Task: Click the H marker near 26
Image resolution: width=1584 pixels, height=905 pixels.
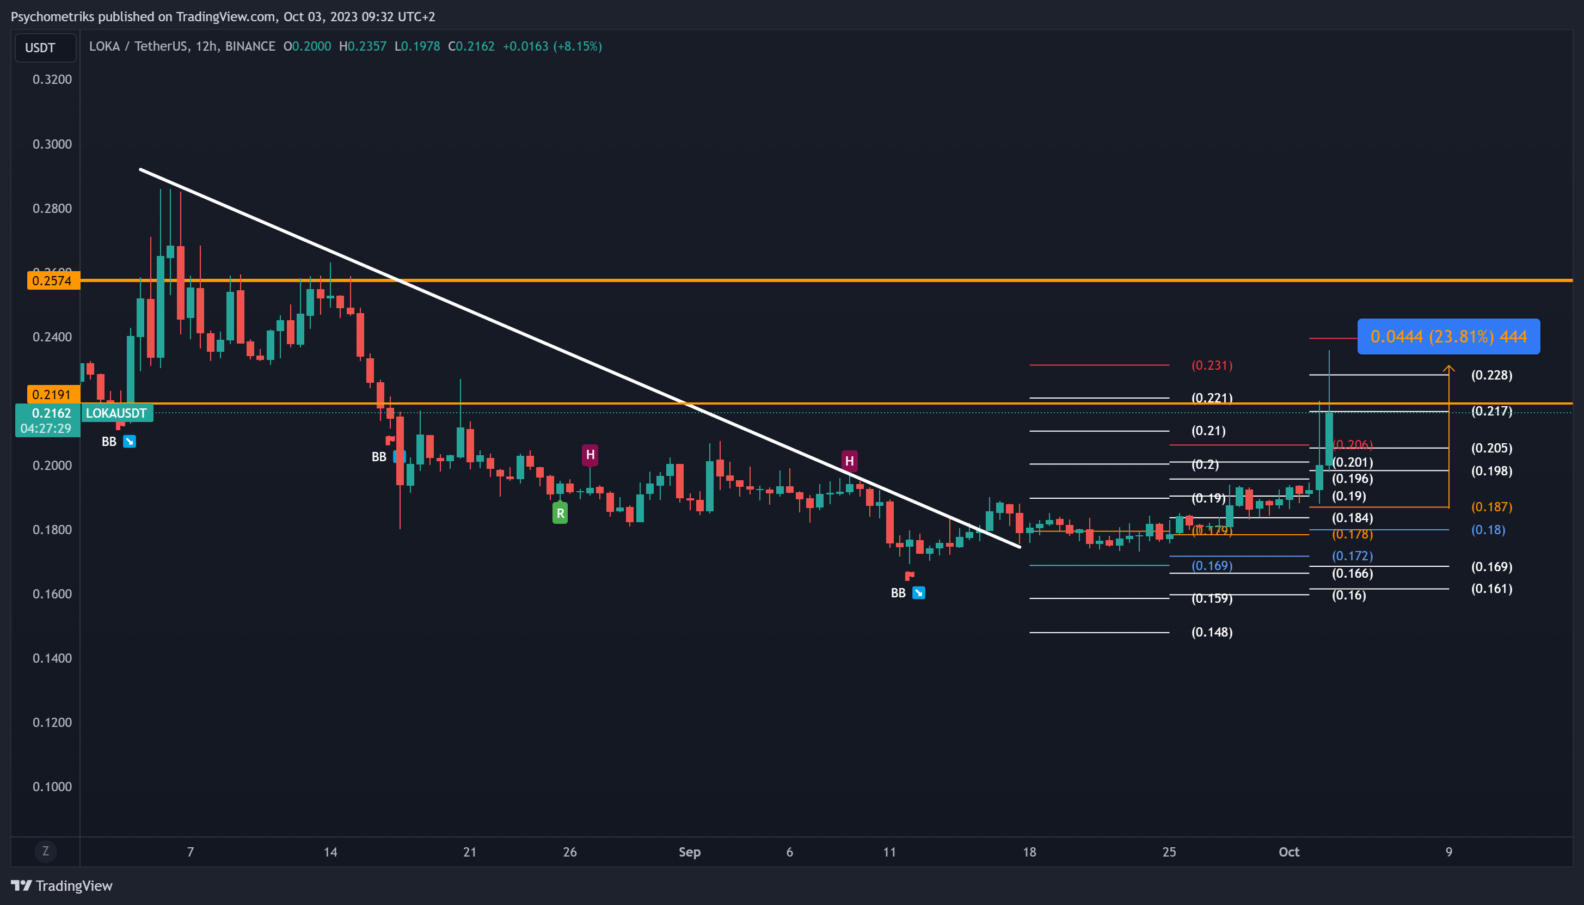Action: [x=590, y=454]
